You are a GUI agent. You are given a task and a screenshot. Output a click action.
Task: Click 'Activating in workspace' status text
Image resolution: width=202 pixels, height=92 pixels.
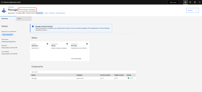(x=28, y=10)
